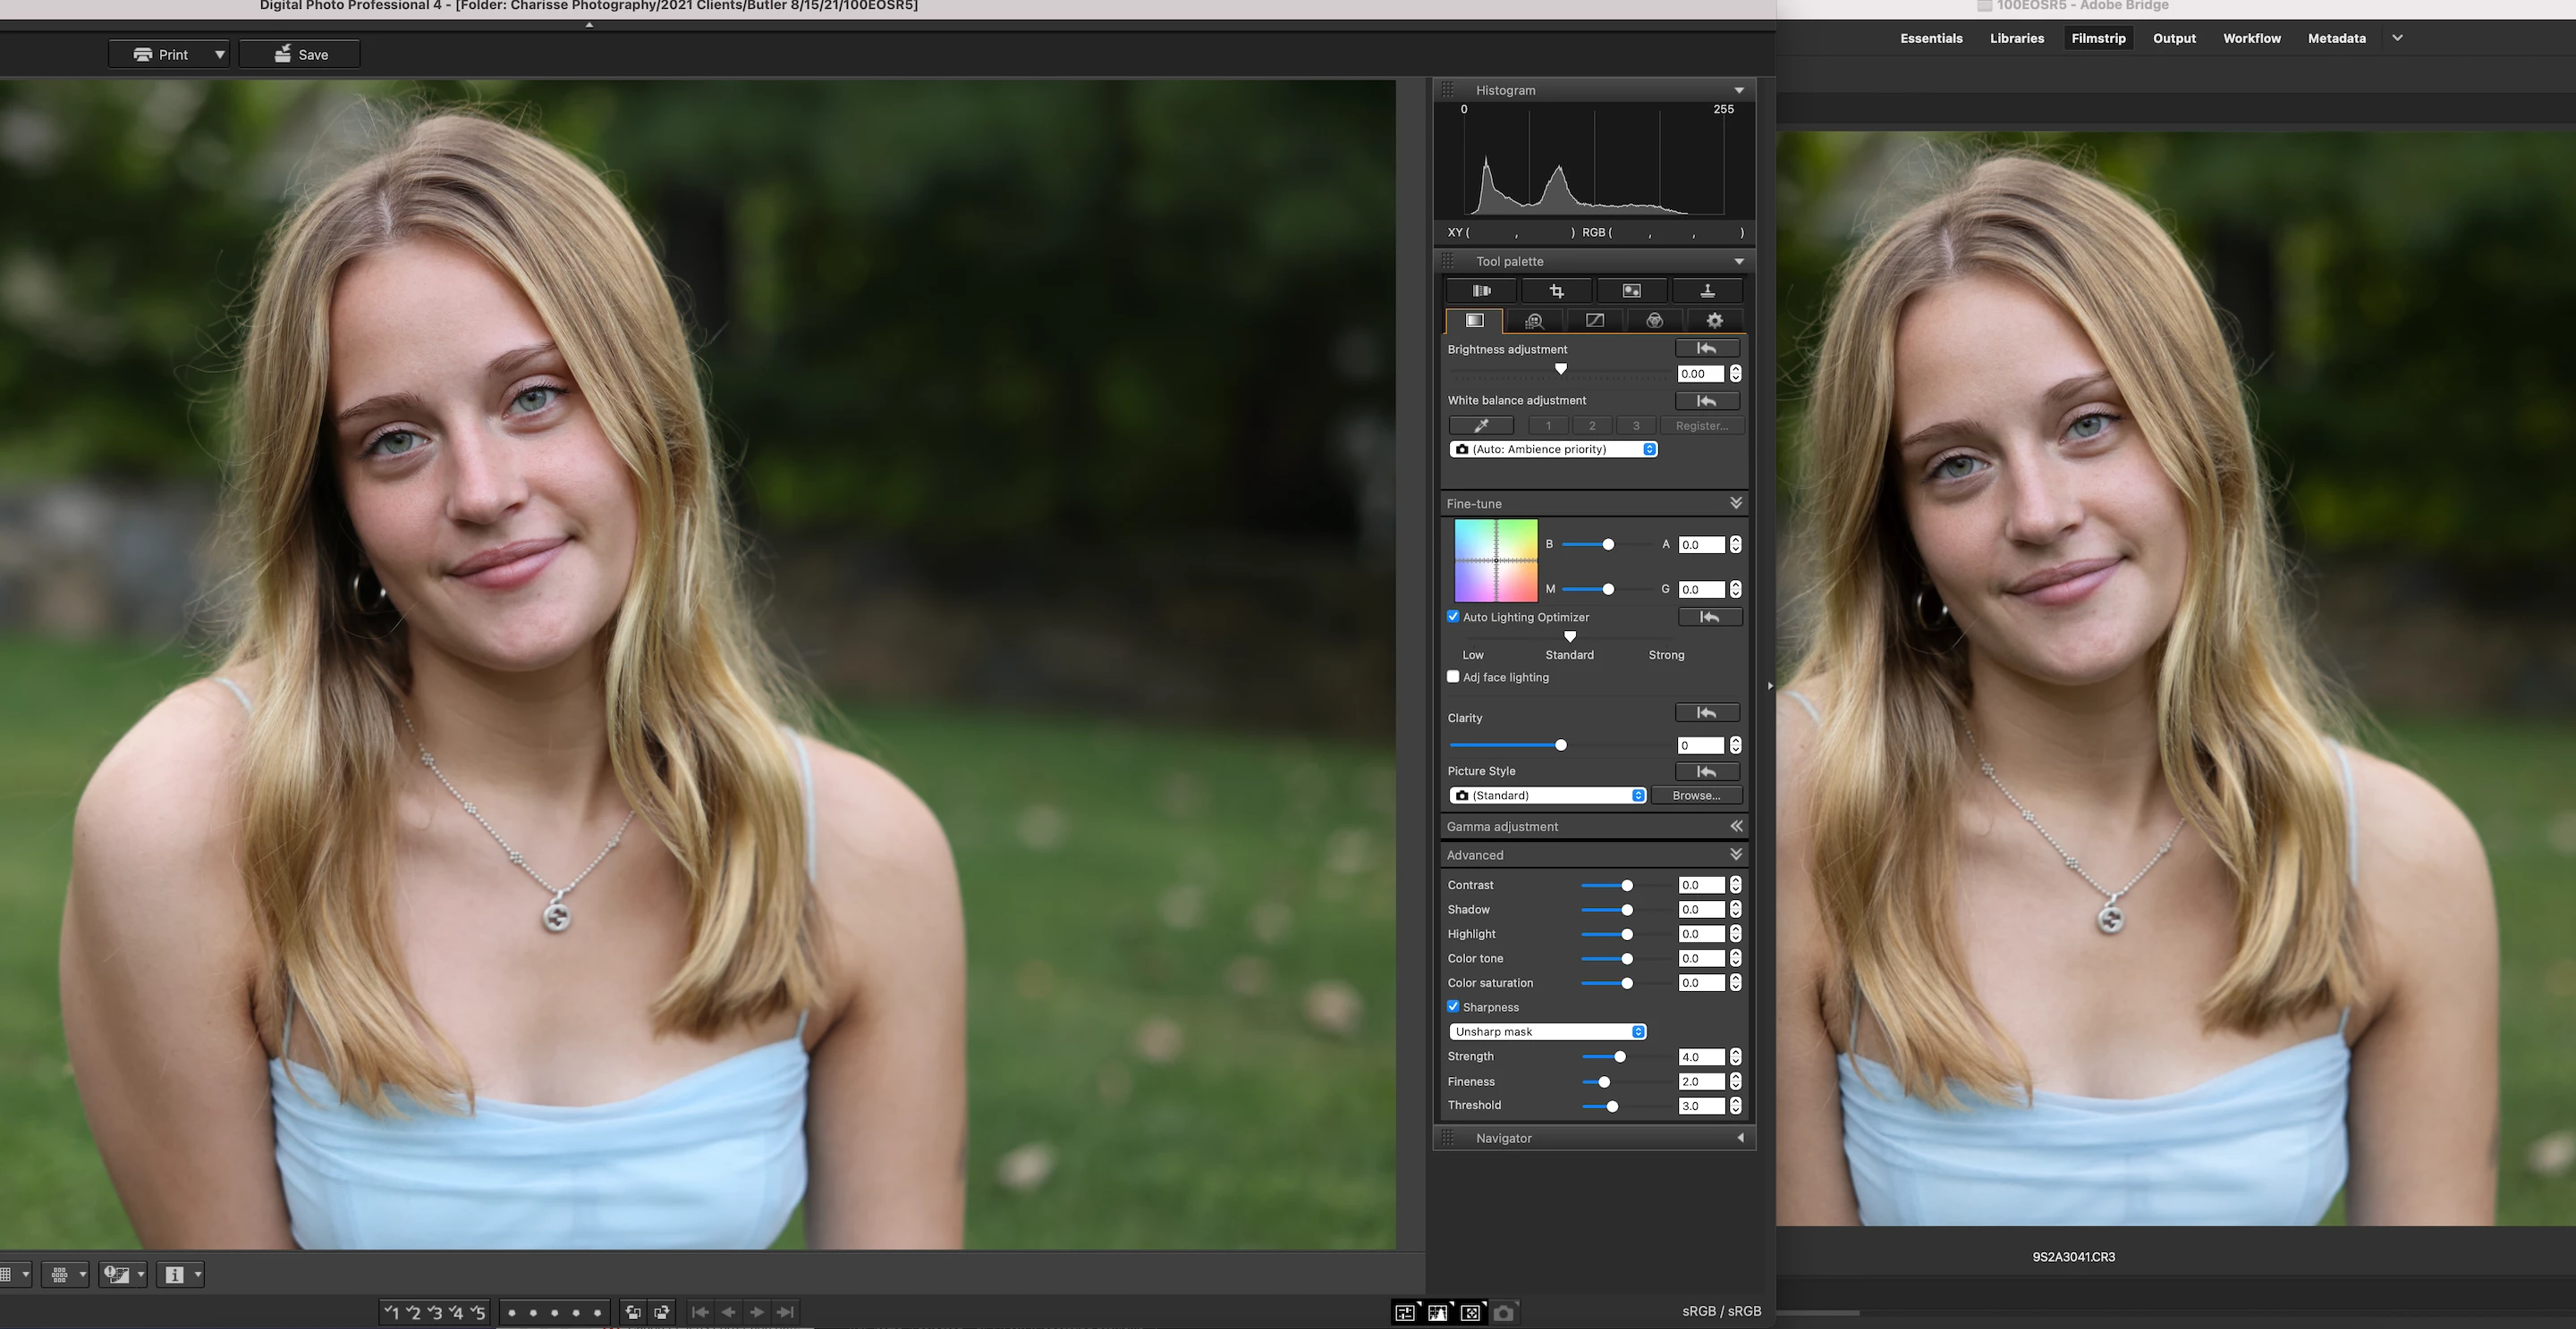Switch to the Filmstrip workspace in Bridge
Viewport: 2576px width, 1329px height.
pos(2098,38)
